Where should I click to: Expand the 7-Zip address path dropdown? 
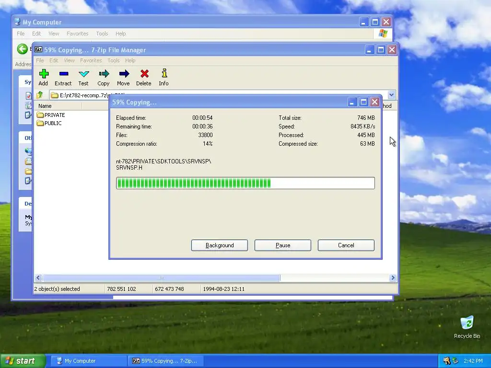(391, 94)
